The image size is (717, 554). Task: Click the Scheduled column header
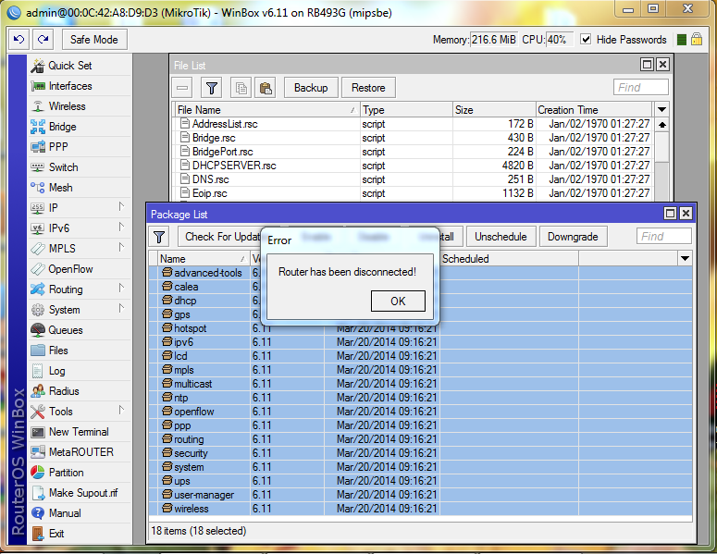[x=509, y=259]
